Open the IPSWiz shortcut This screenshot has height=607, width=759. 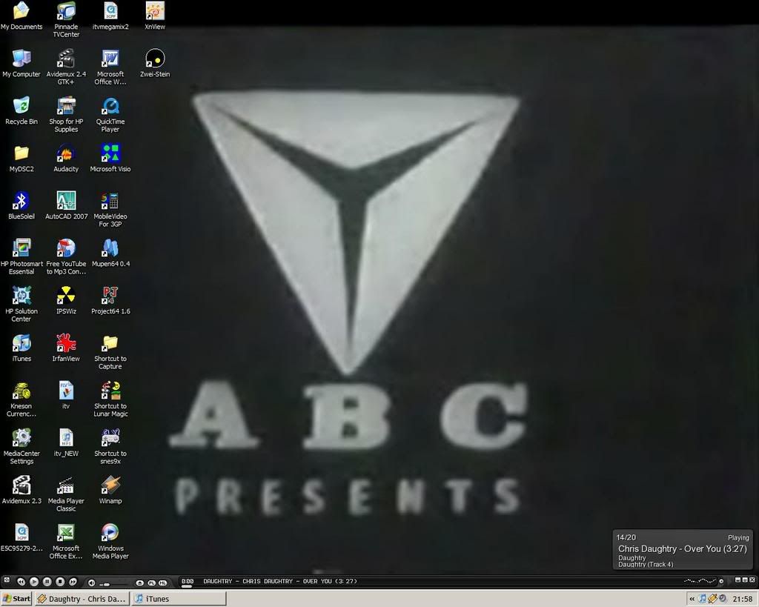66,300
